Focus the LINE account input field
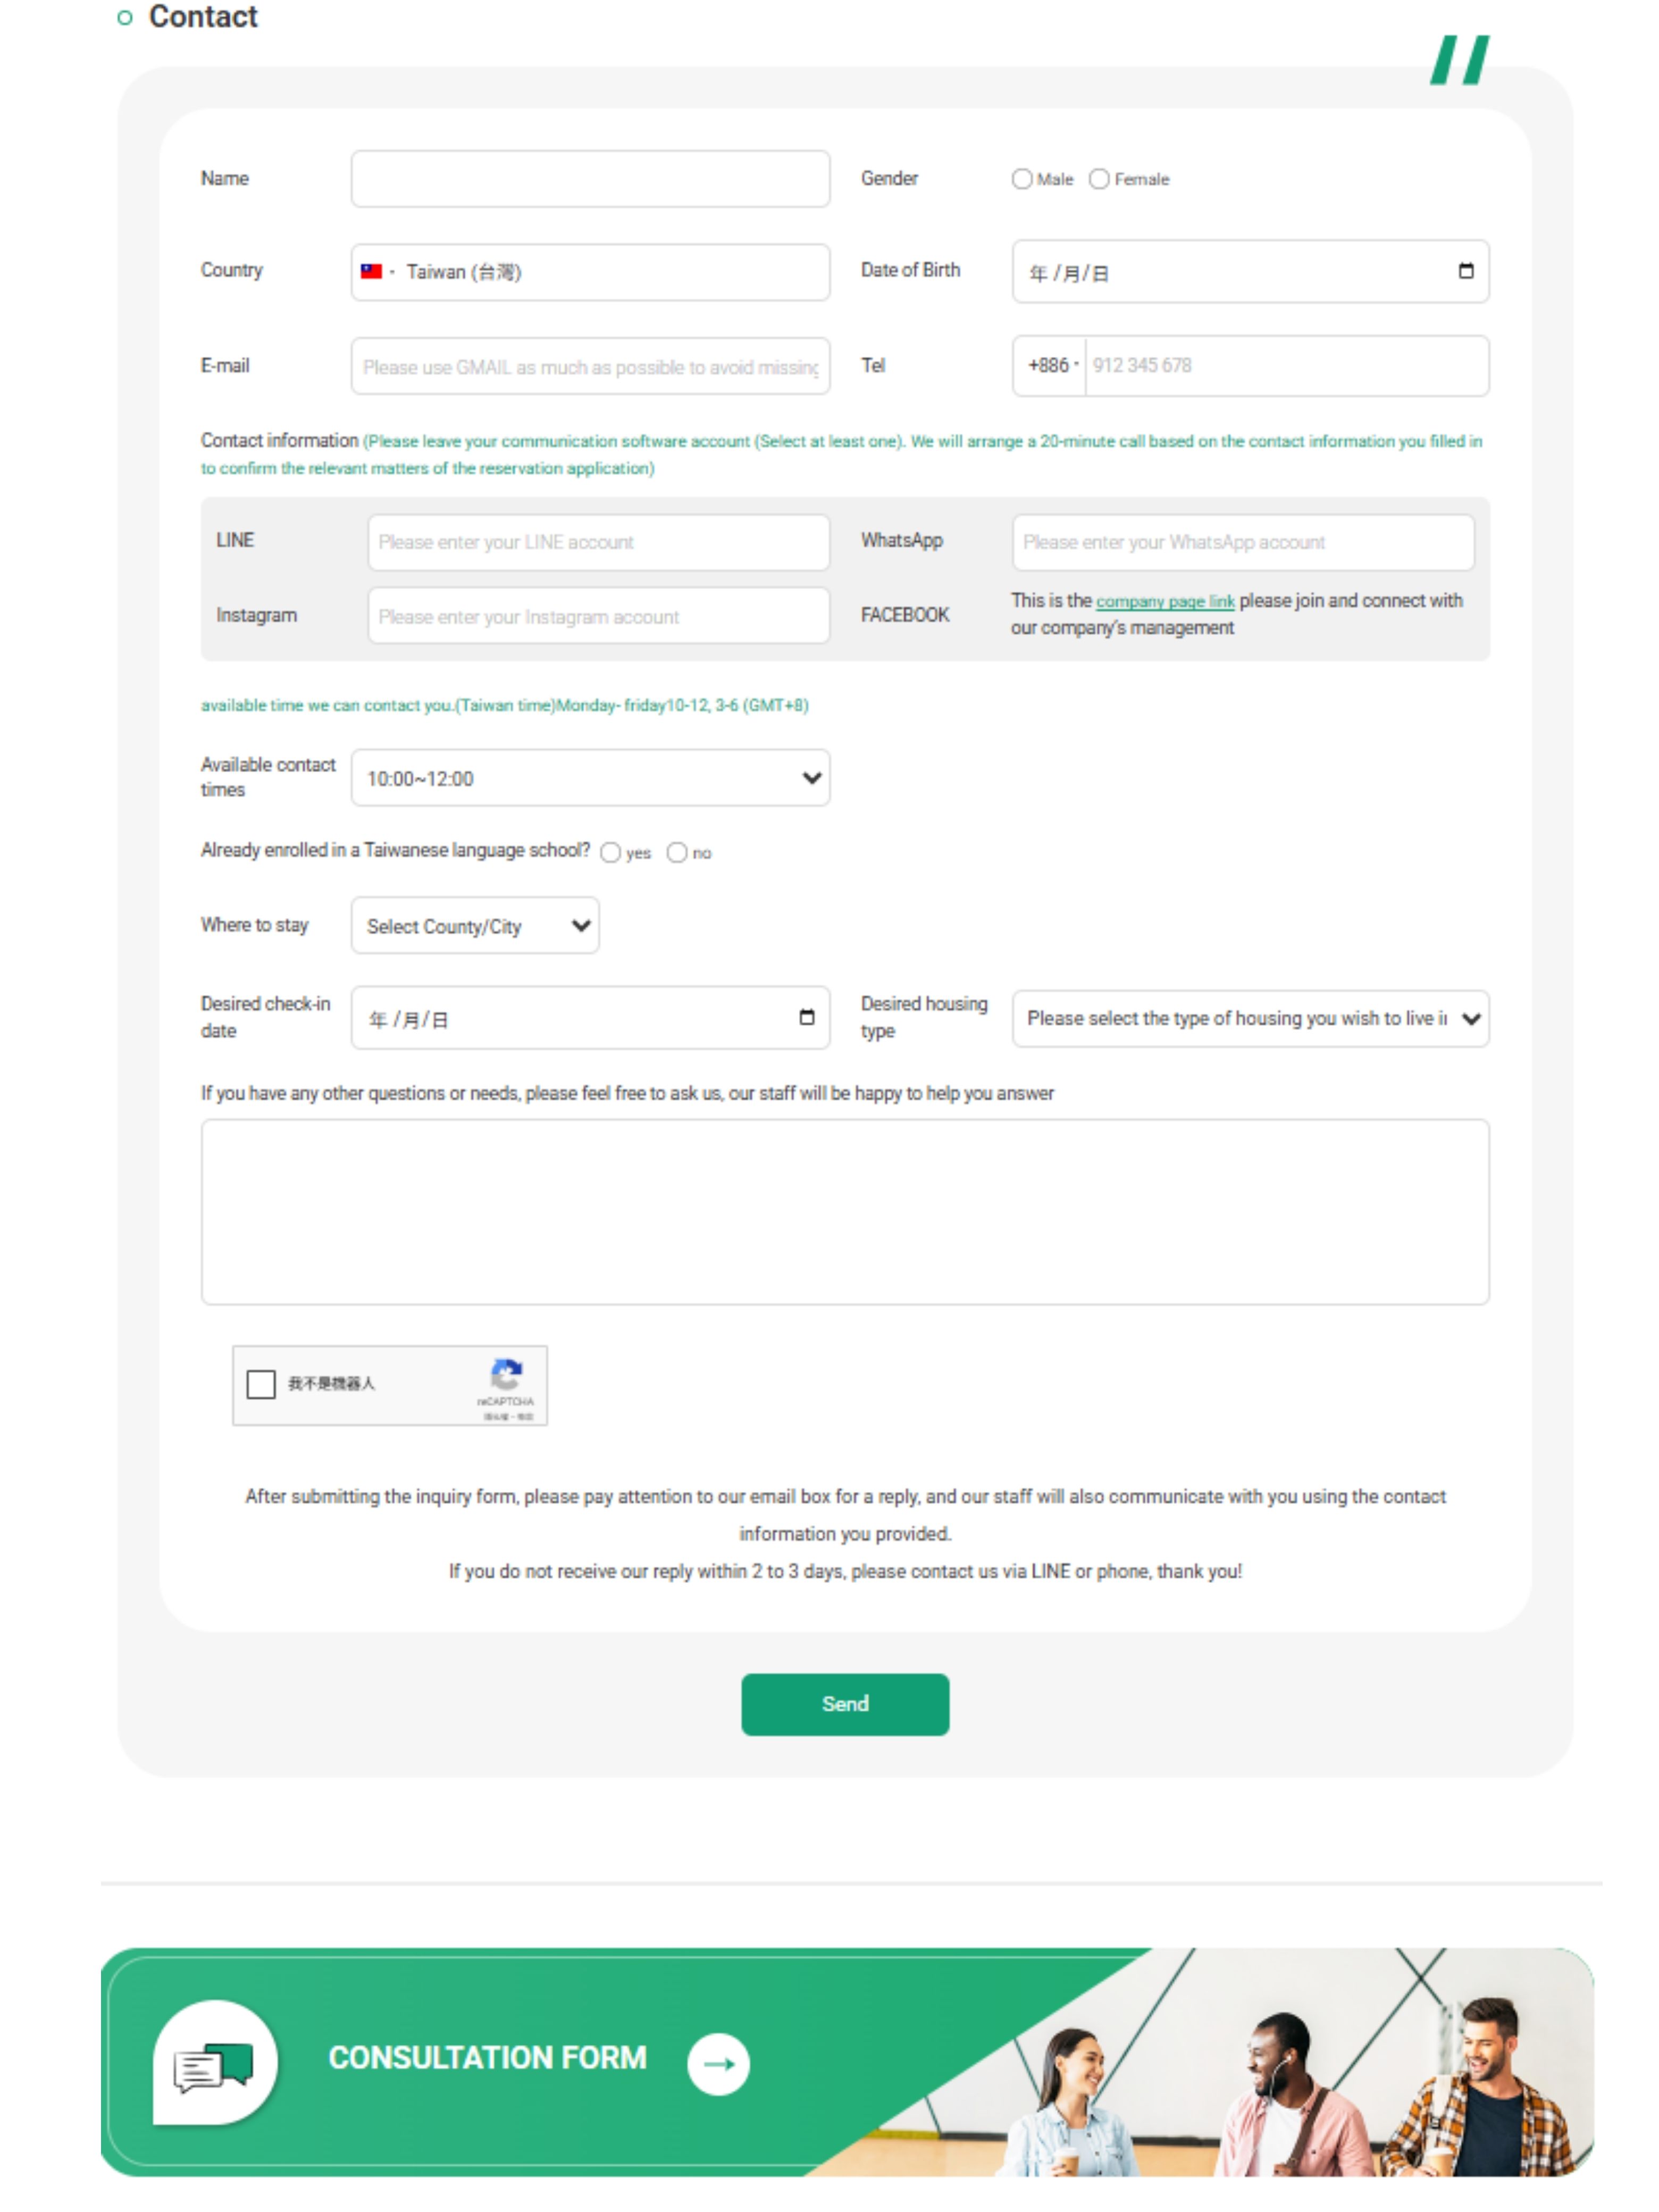Image resolution: width=1659 pixels, height=2212 pixels. 598,542
